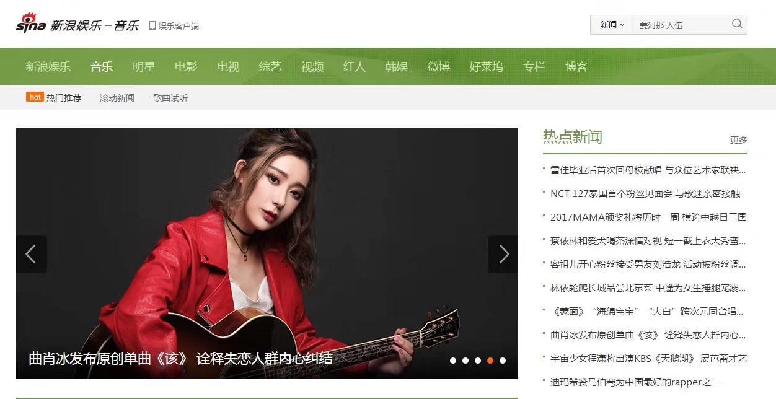Open the 2017MAMA awards news link
Screen dimensions: 776x399
(x=648, y=217)
